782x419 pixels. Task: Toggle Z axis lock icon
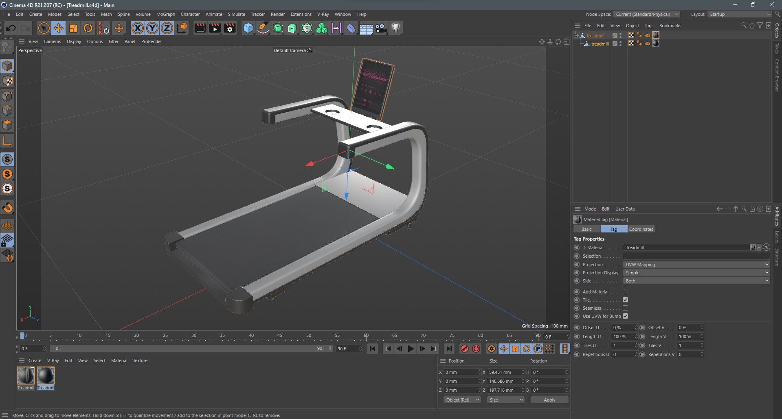[167, 28]
